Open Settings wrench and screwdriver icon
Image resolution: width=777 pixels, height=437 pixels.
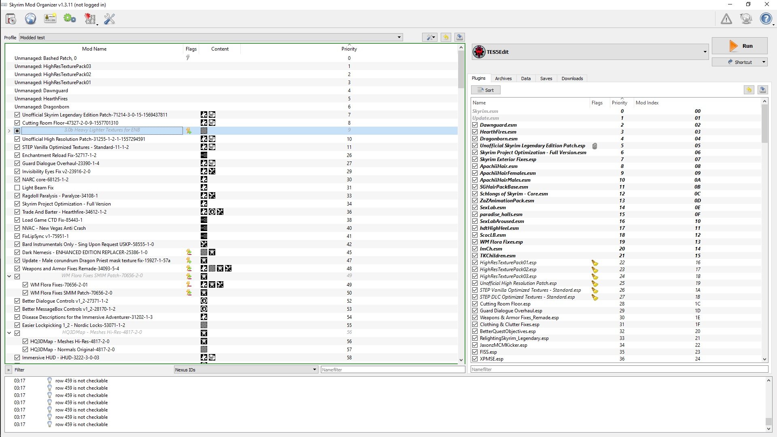tap(109, 19)
